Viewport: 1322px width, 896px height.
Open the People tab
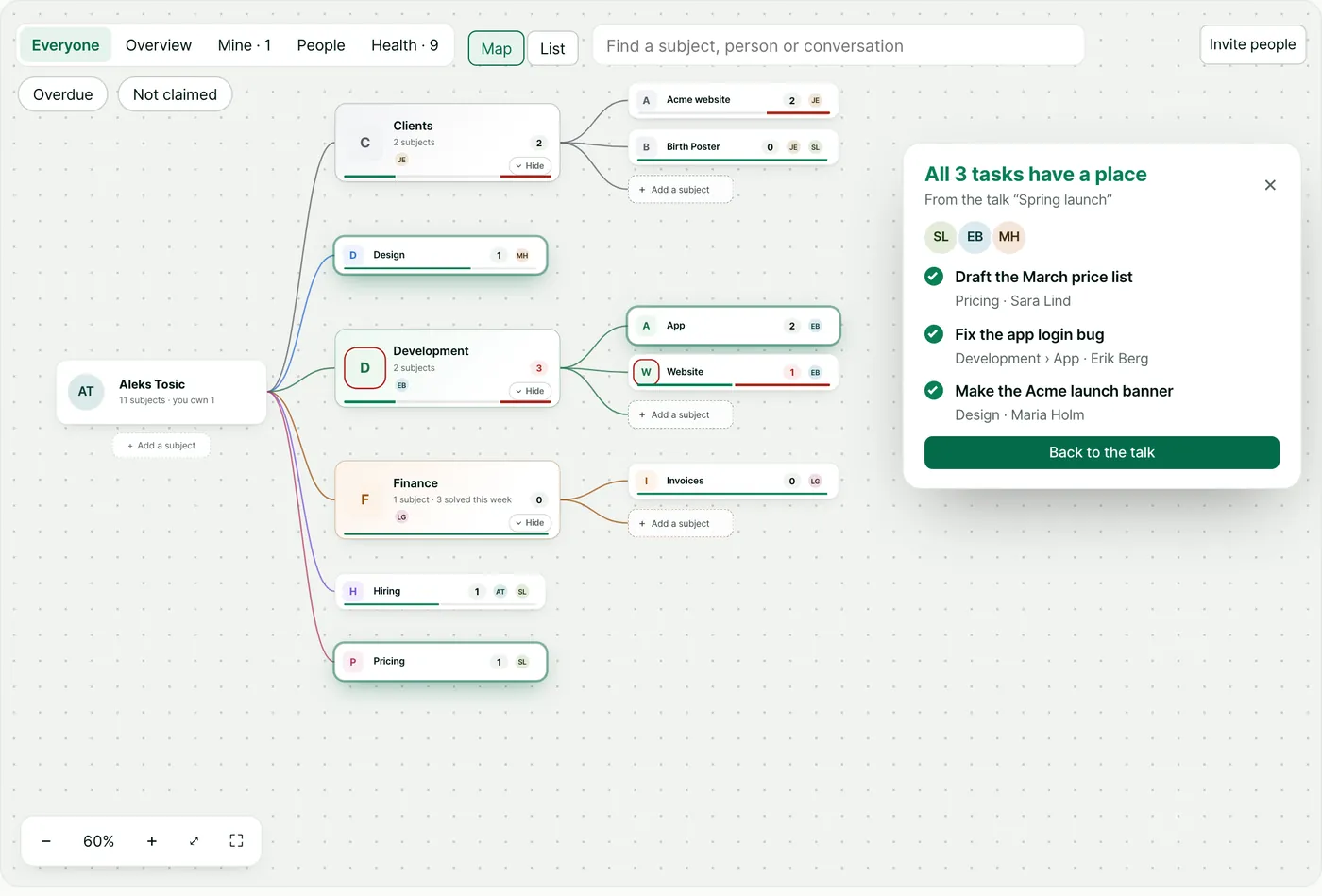pyautogui.click(x=321, y=45)
